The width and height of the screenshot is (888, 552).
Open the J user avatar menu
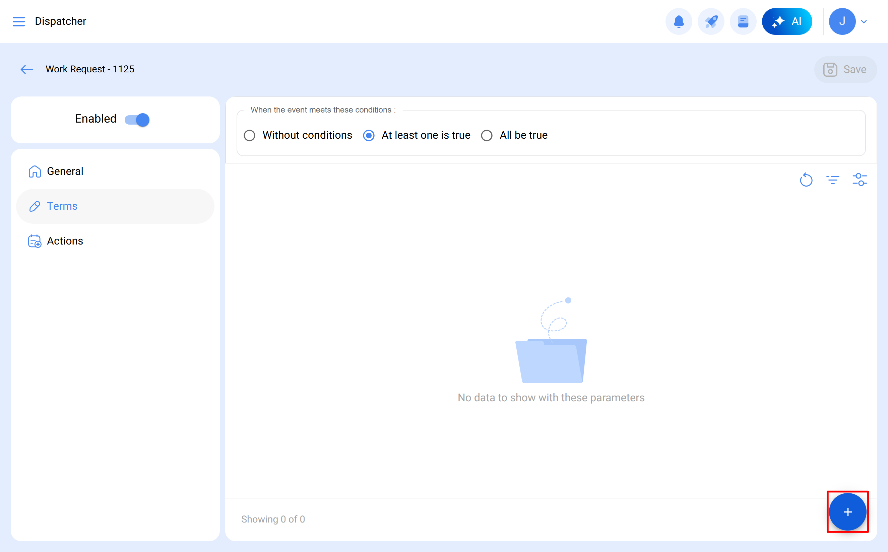point(842,21)
